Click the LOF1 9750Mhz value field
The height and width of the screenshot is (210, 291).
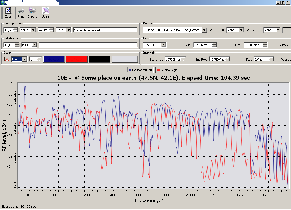[203, 45]
